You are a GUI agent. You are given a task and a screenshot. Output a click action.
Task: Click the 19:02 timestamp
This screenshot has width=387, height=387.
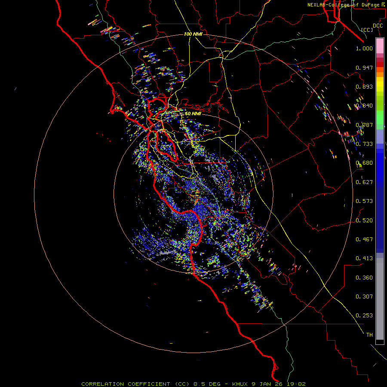click(297, 384)
